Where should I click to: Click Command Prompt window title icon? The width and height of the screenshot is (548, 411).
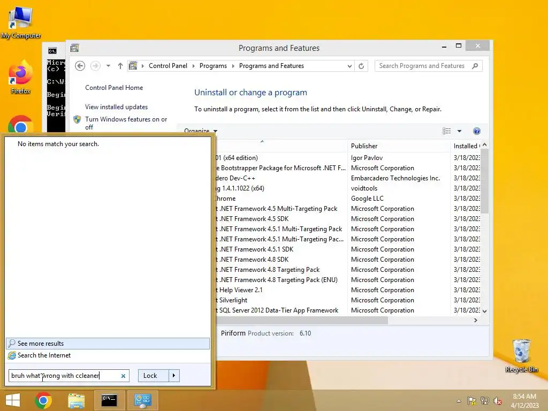(x=52, y=51)
